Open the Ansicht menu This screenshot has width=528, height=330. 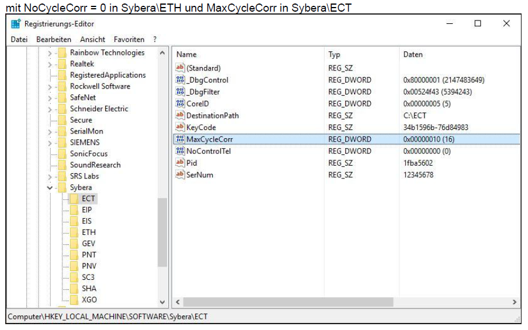pyautogui.click(x=92, y=40)
